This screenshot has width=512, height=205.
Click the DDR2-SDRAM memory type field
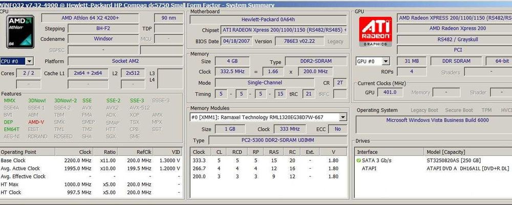click(316, 61)
